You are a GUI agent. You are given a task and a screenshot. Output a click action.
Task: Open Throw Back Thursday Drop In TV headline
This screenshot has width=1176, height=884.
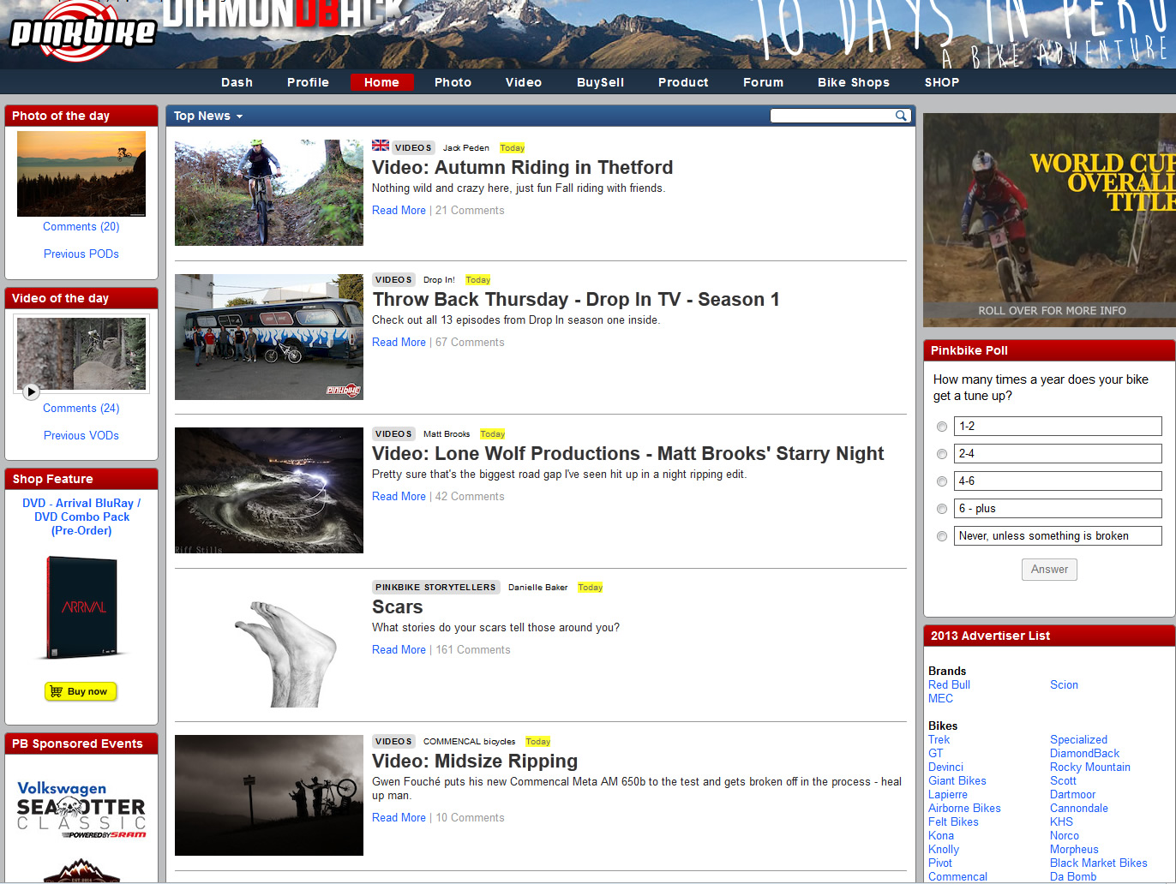(x=576, y=300)
